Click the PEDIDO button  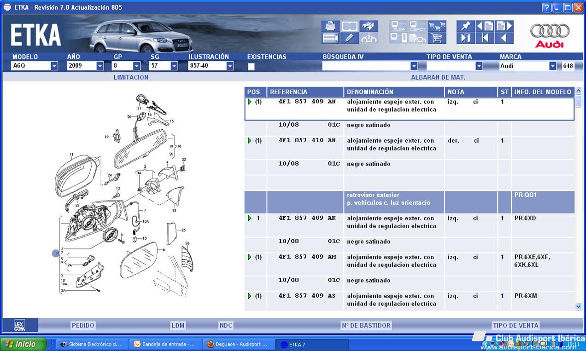point(83,325)
